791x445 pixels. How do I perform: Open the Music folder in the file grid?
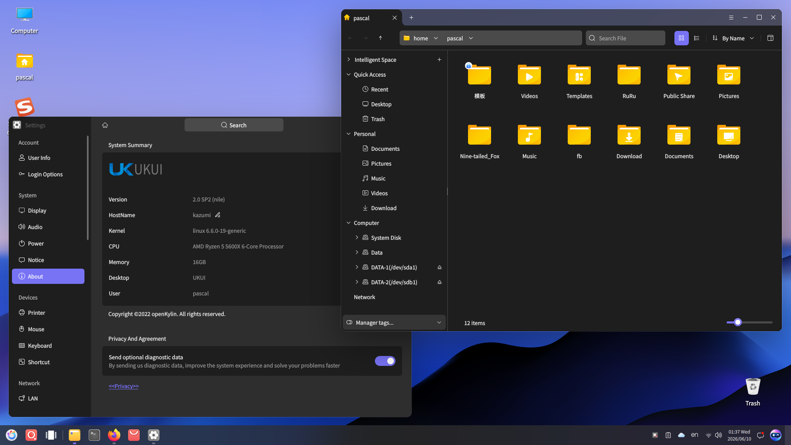pos(529,142)
